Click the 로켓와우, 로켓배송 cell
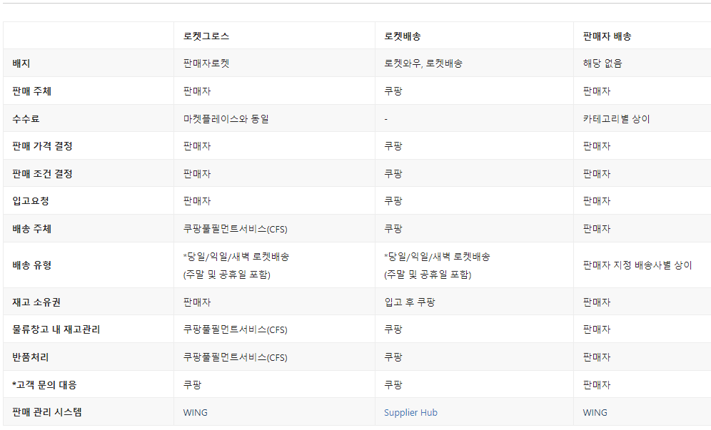Screen dimensions: 711x430 point(423,63)
